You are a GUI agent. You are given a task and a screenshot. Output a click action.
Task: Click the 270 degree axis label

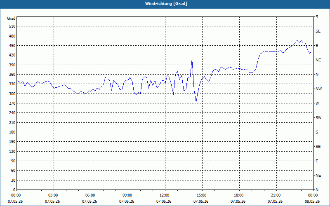[12, 103]
